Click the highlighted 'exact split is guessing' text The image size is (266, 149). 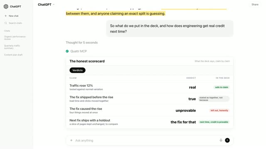(147, 14)
